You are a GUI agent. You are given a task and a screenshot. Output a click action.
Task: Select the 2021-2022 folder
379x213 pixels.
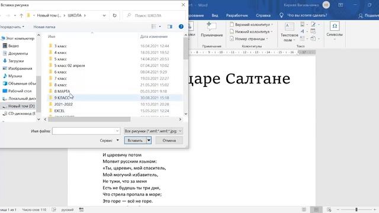(63, 104)
